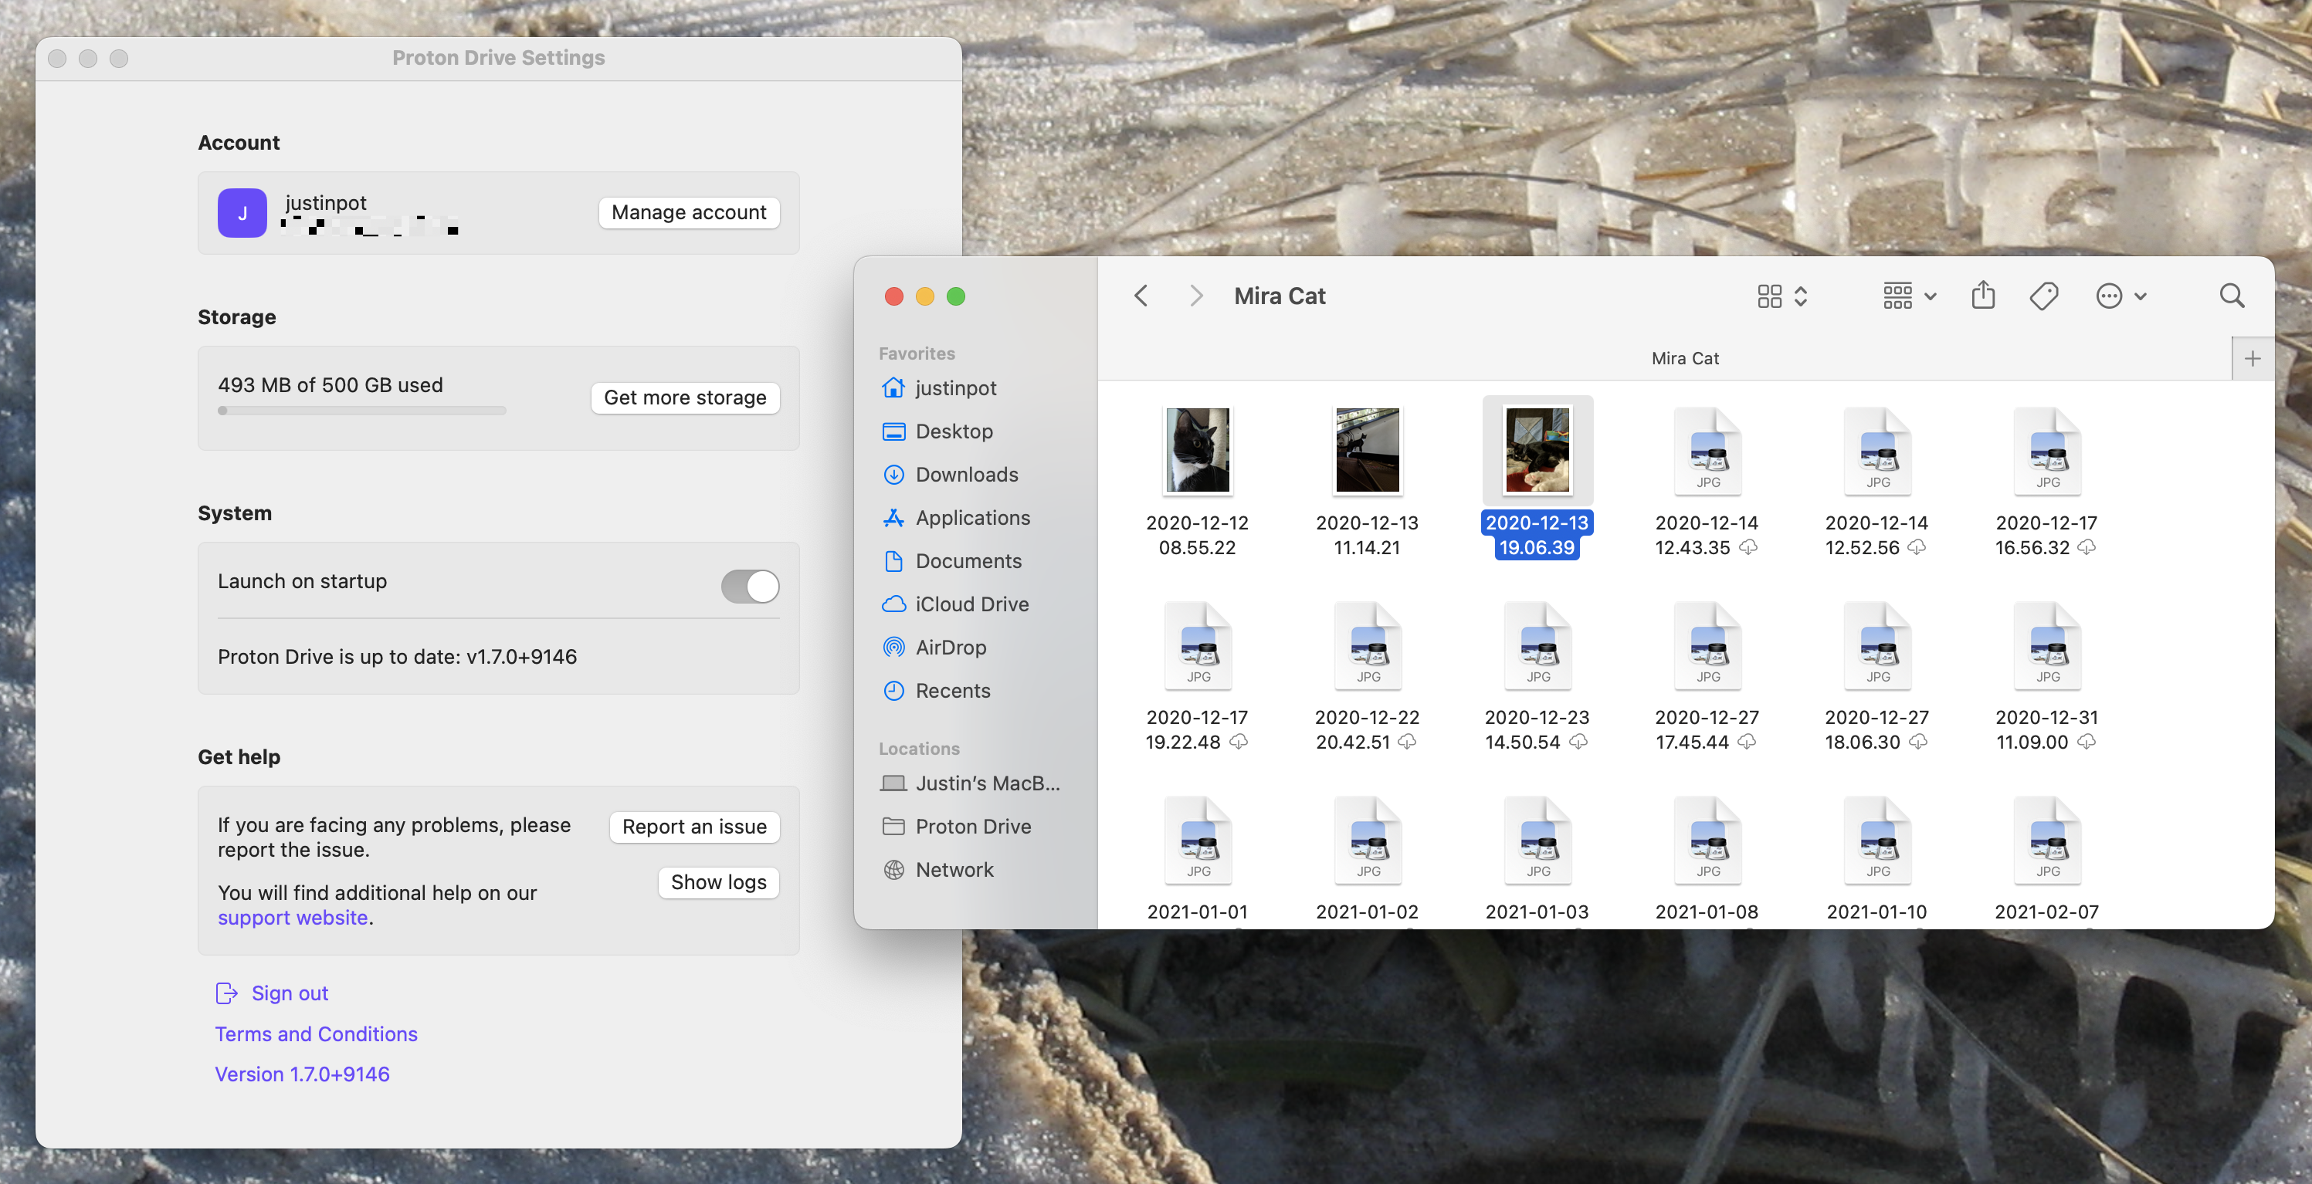Open Documents in Finder sidebar
Image resolution: width=2312 pixels, height=1184 pixels.
pyautogui.click(x=951, y=560)
